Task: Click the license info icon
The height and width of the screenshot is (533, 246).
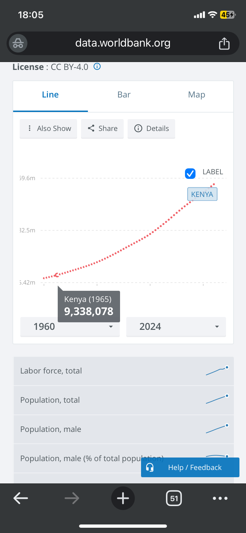Action: coord(97,67)
